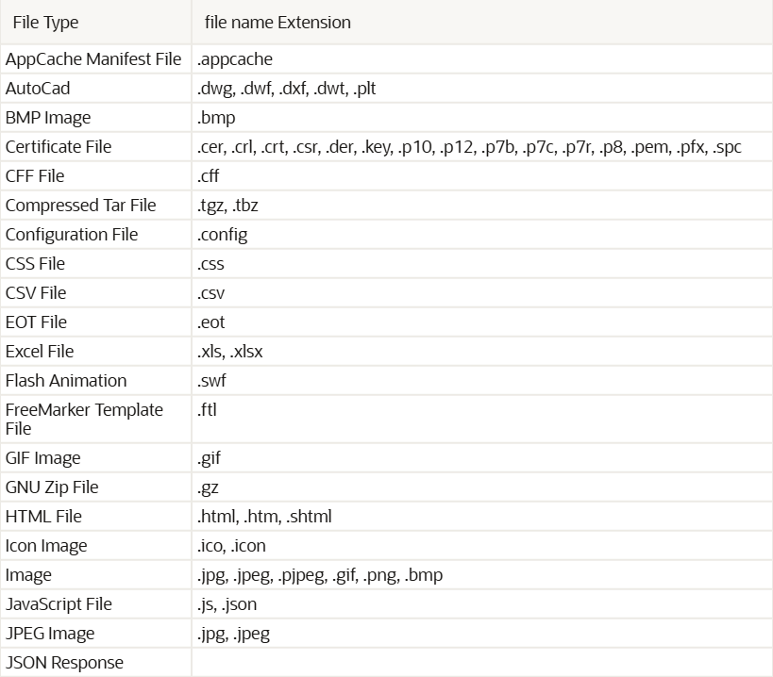This screenshot has height=677, width=773.
Task: Click the CFF File row label
Action: (37, 176)
